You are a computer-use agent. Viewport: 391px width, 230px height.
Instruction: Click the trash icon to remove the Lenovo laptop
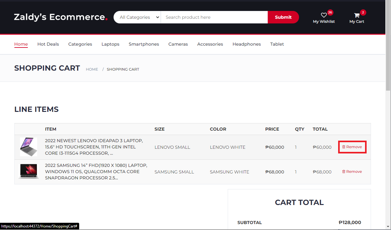[x=344, y=147]
